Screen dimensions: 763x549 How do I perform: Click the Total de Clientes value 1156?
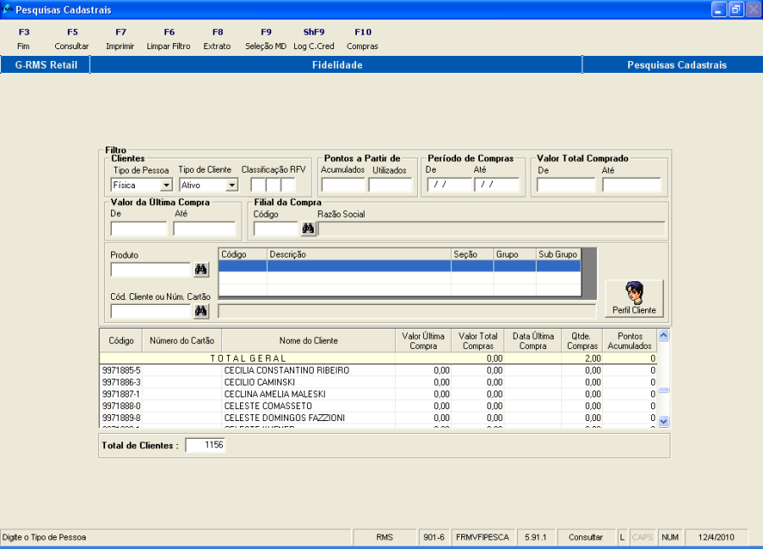205,445
